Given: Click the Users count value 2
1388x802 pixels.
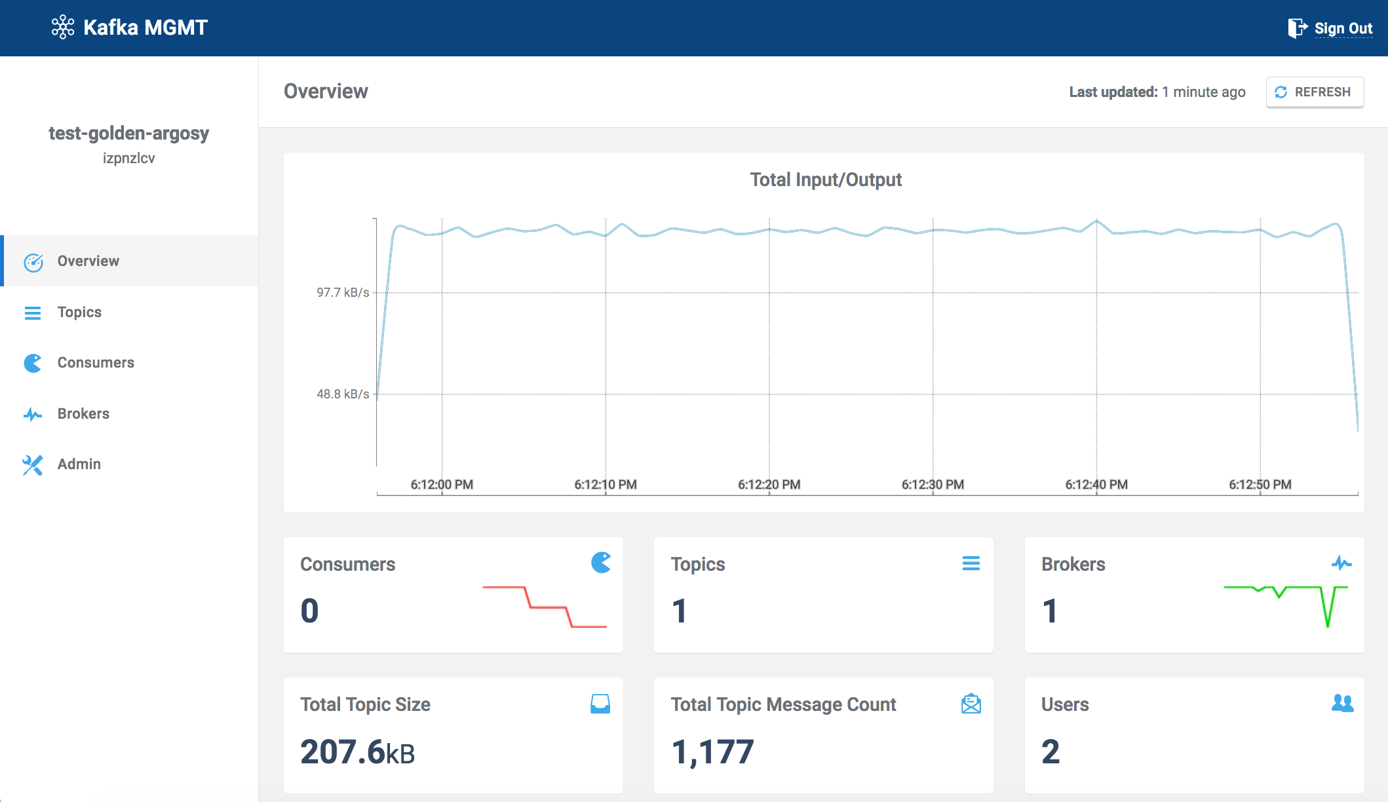Looking at the screenshot, I should 1051,752.
